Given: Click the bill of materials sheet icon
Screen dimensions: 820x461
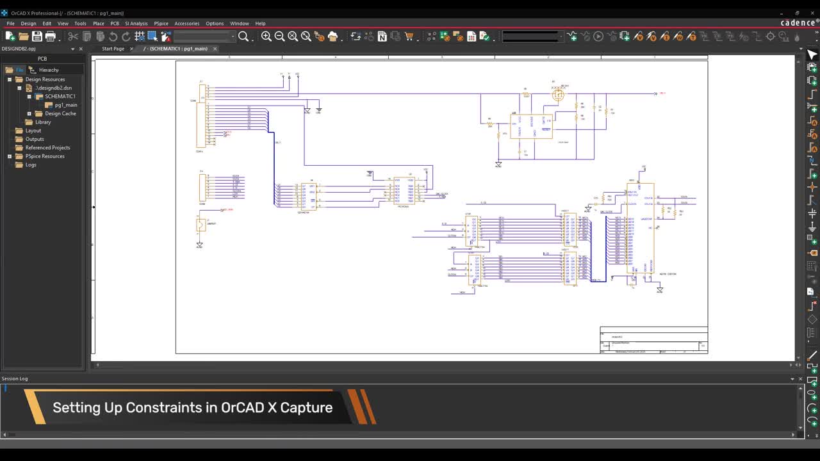Looking at the screenshot, I should click(x=471, y=36).
